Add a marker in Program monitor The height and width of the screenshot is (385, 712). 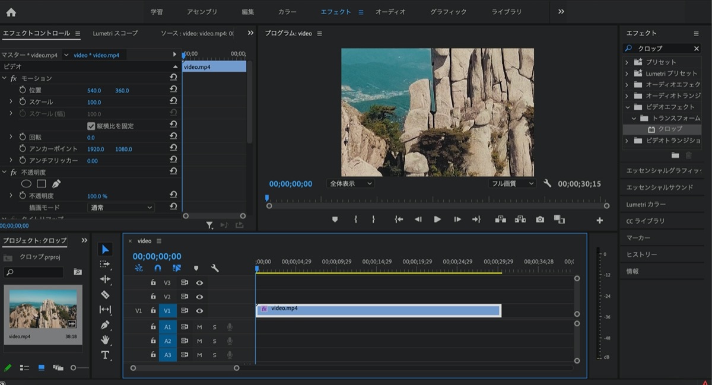point(335,219)
